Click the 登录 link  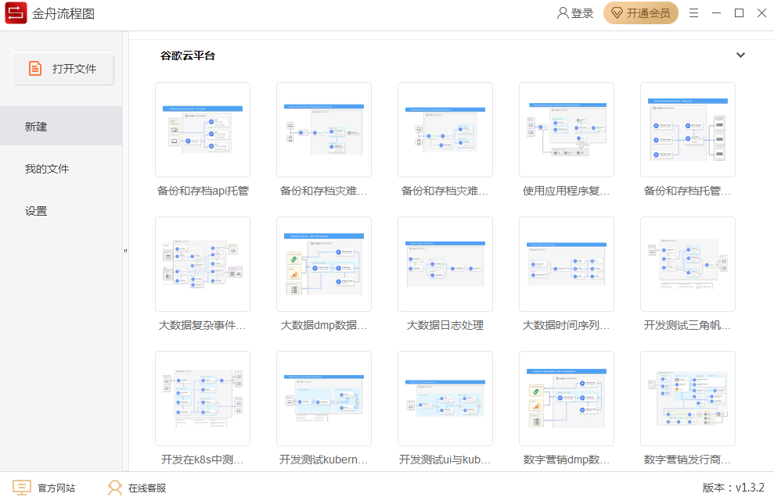(582, 13)
